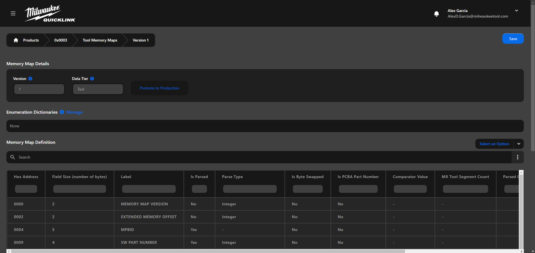This screenshot has width=535, height=253.
Task: Sort by Comparator Value column header
Action: pos(410,177)
